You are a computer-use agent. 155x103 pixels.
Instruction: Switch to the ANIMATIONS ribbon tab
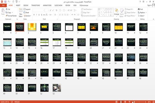[47, 5]
